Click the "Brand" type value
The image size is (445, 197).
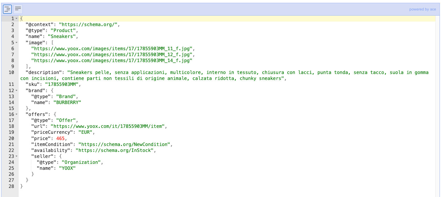coord(66,96)
